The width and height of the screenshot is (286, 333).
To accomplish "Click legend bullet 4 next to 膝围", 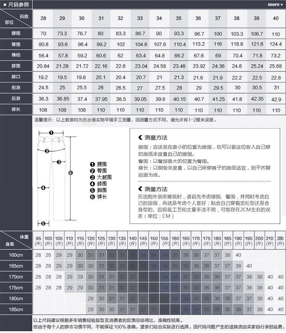I will [92, 184].
